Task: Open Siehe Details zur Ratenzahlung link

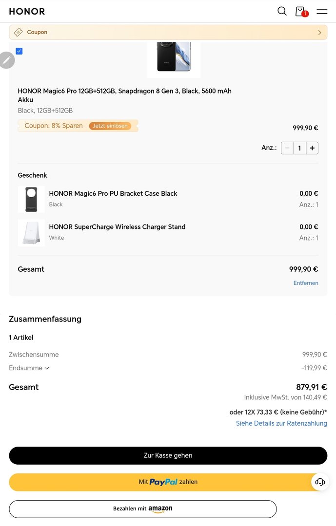Action: click(x=281, y=423)
